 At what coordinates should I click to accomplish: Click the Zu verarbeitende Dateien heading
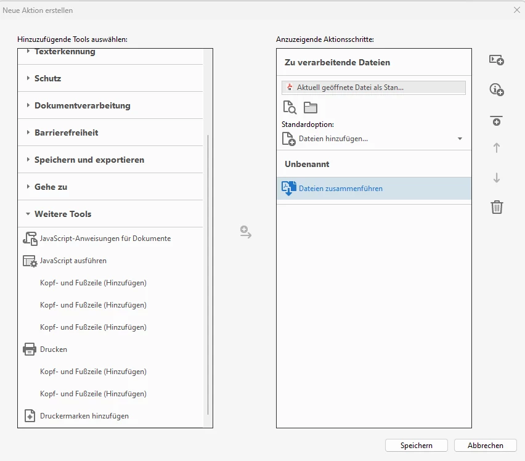pyautogui.click(x=337, y=62)
